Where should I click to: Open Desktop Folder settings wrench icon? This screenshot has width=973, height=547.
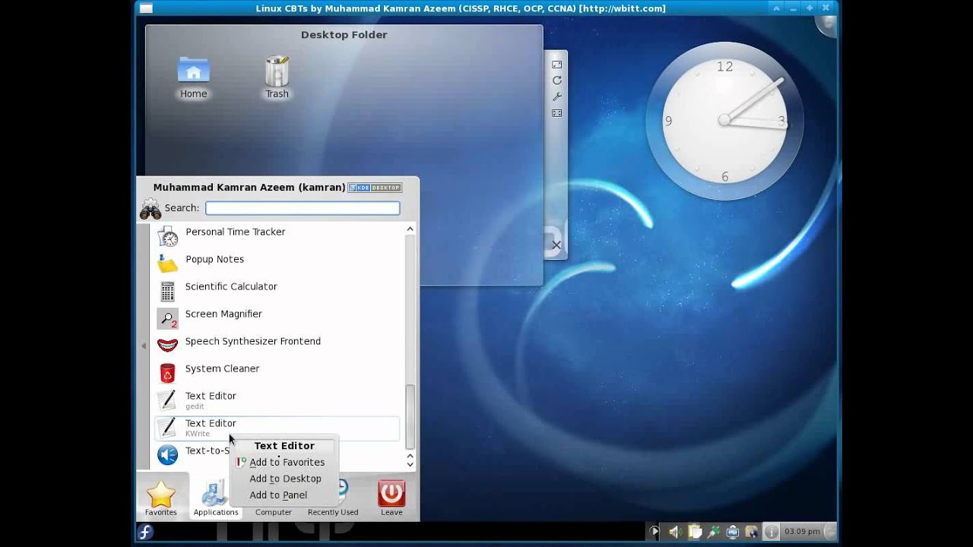tap(556, 96)
